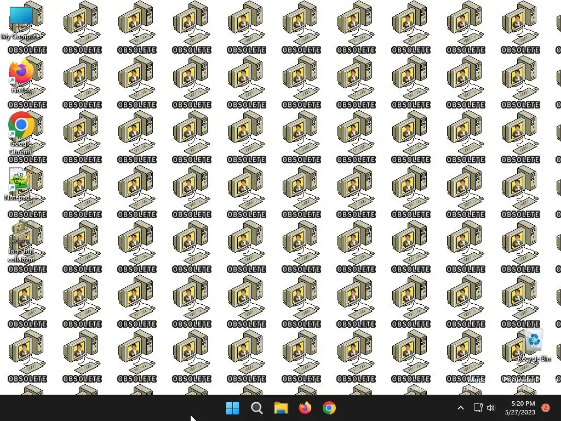The height and width of the screenshot is (421, 561).
Task: Open taskbar Search
Action: coord(256,408)
